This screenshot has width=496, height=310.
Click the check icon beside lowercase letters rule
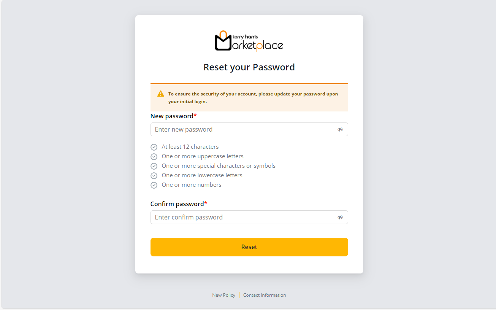pyautogui.click(x=154, y=176)
